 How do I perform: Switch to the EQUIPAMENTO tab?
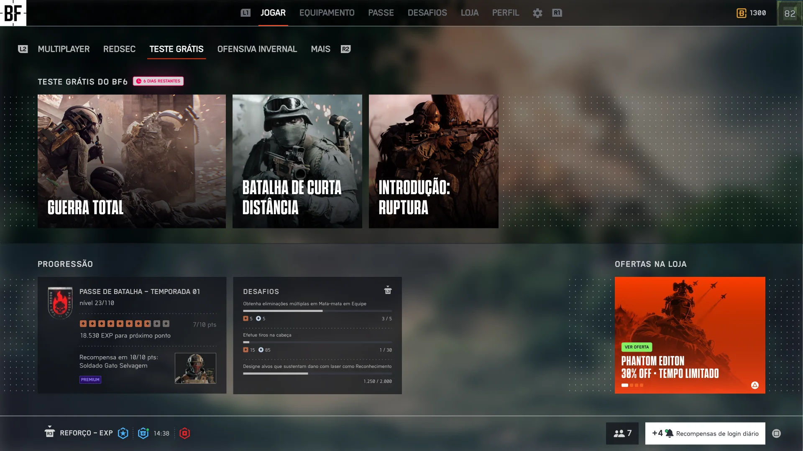[x=327, y=13]
